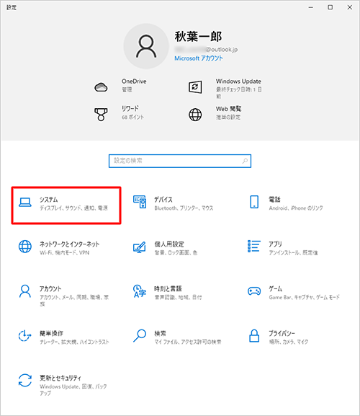Open the 検索 magnifier category icon

point(140,336)
